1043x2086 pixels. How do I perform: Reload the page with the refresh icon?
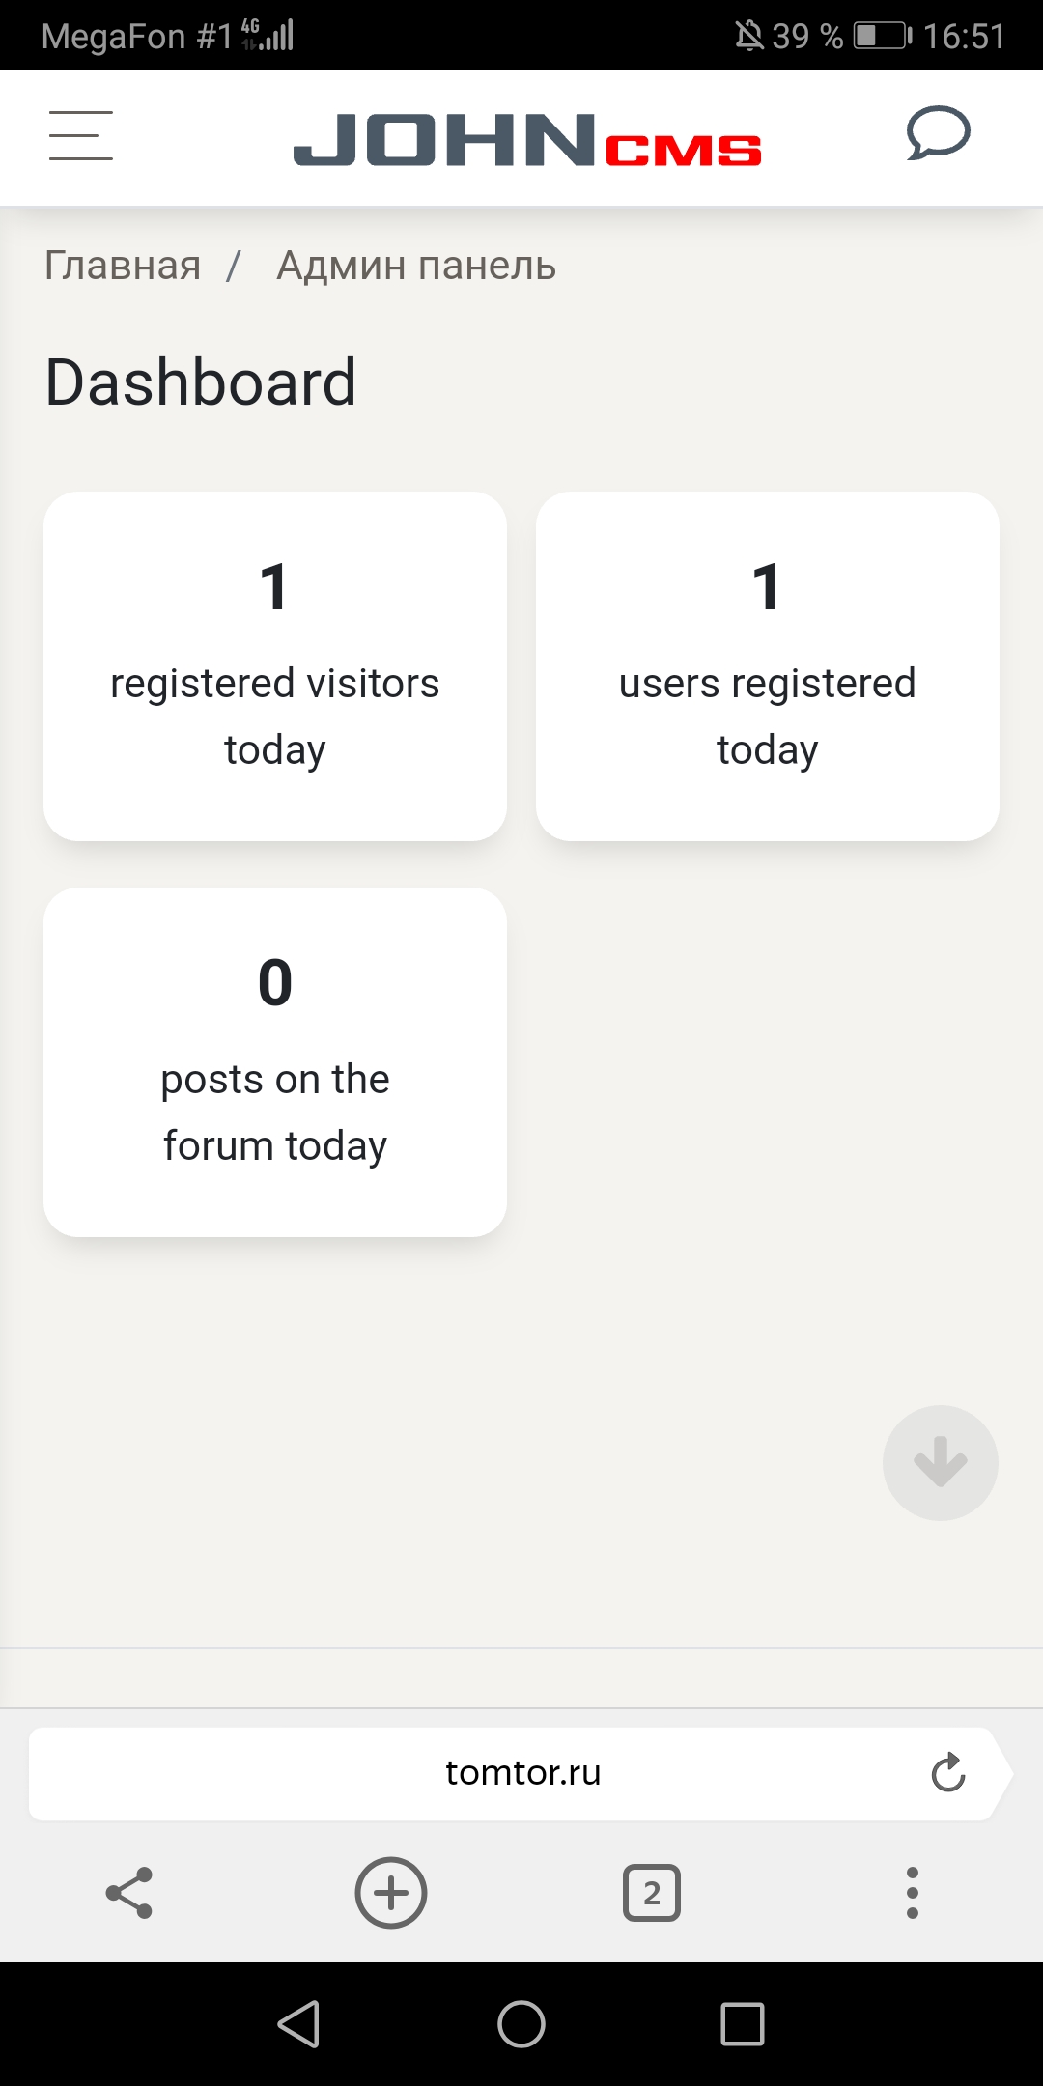947,1772
